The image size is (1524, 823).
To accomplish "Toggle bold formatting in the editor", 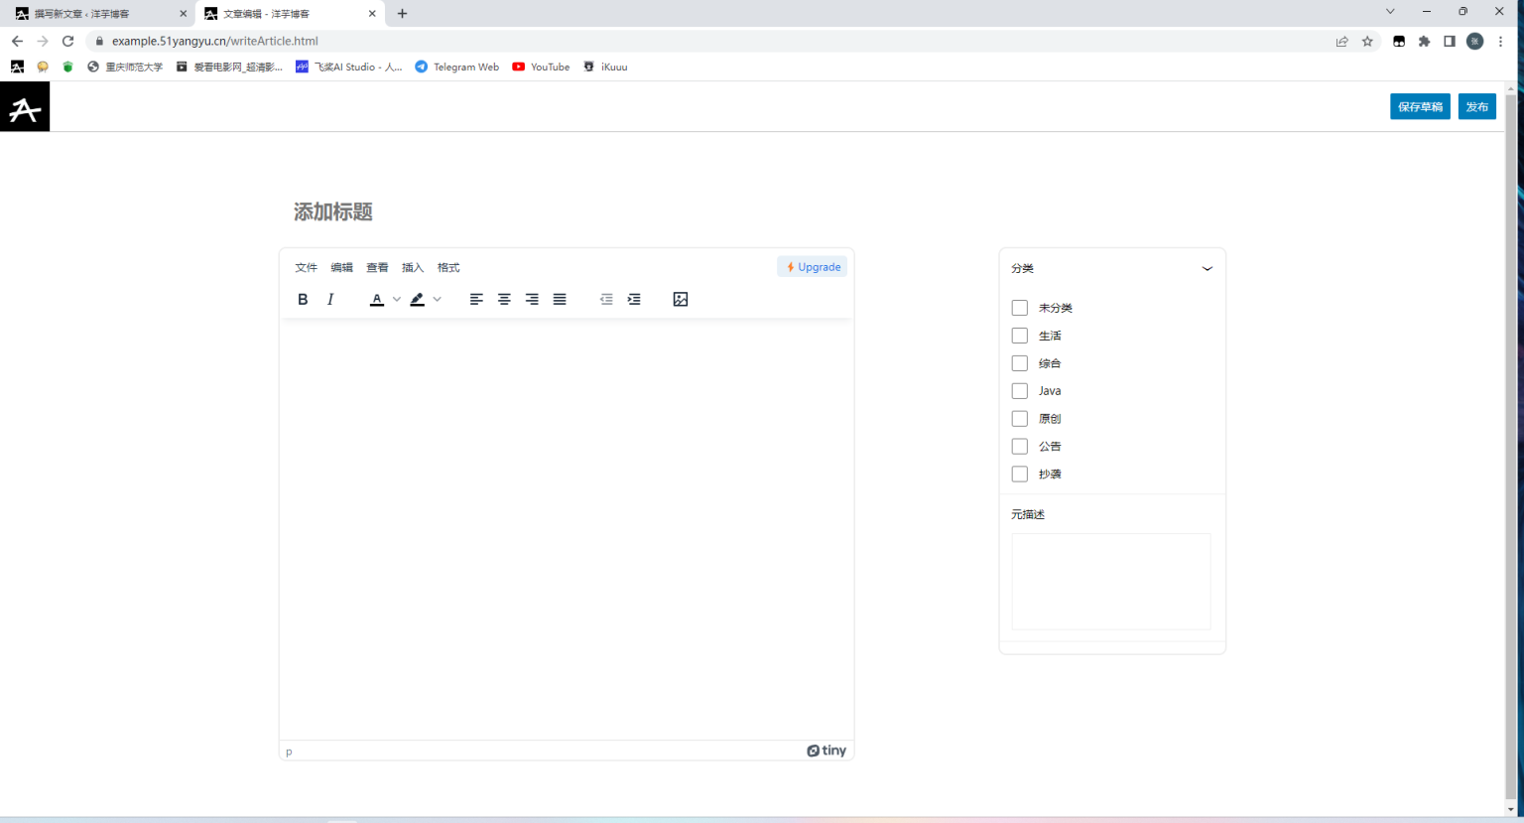I will tap(303, 299).
